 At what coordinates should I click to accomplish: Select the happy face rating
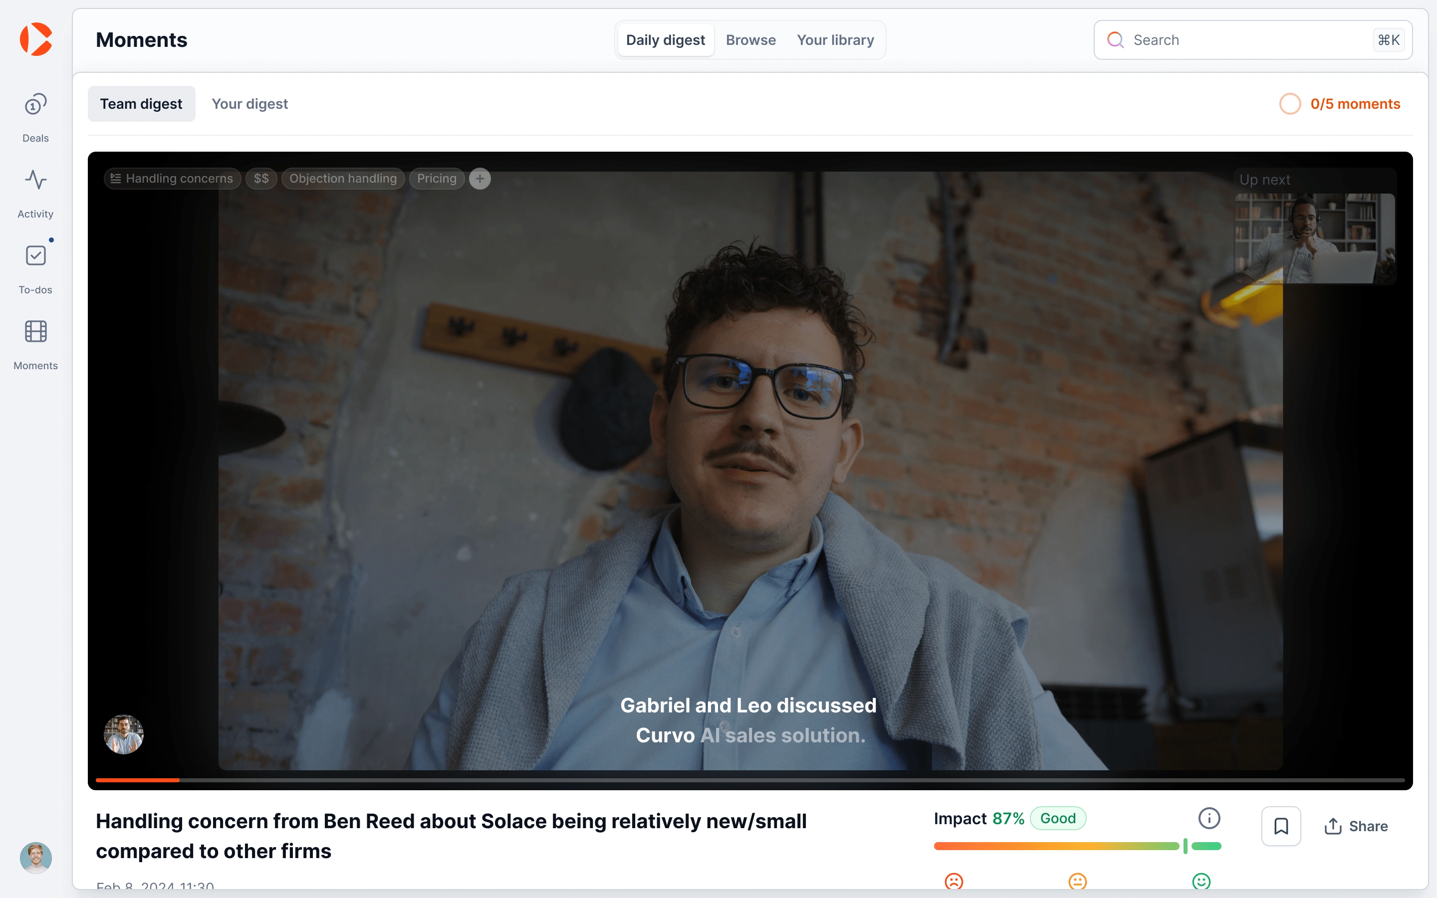click(x=1200, y=881)
